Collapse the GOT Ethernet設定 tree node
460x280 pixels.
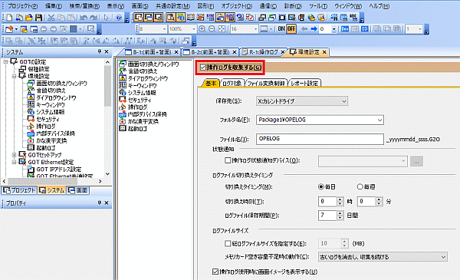coord(14,162)
